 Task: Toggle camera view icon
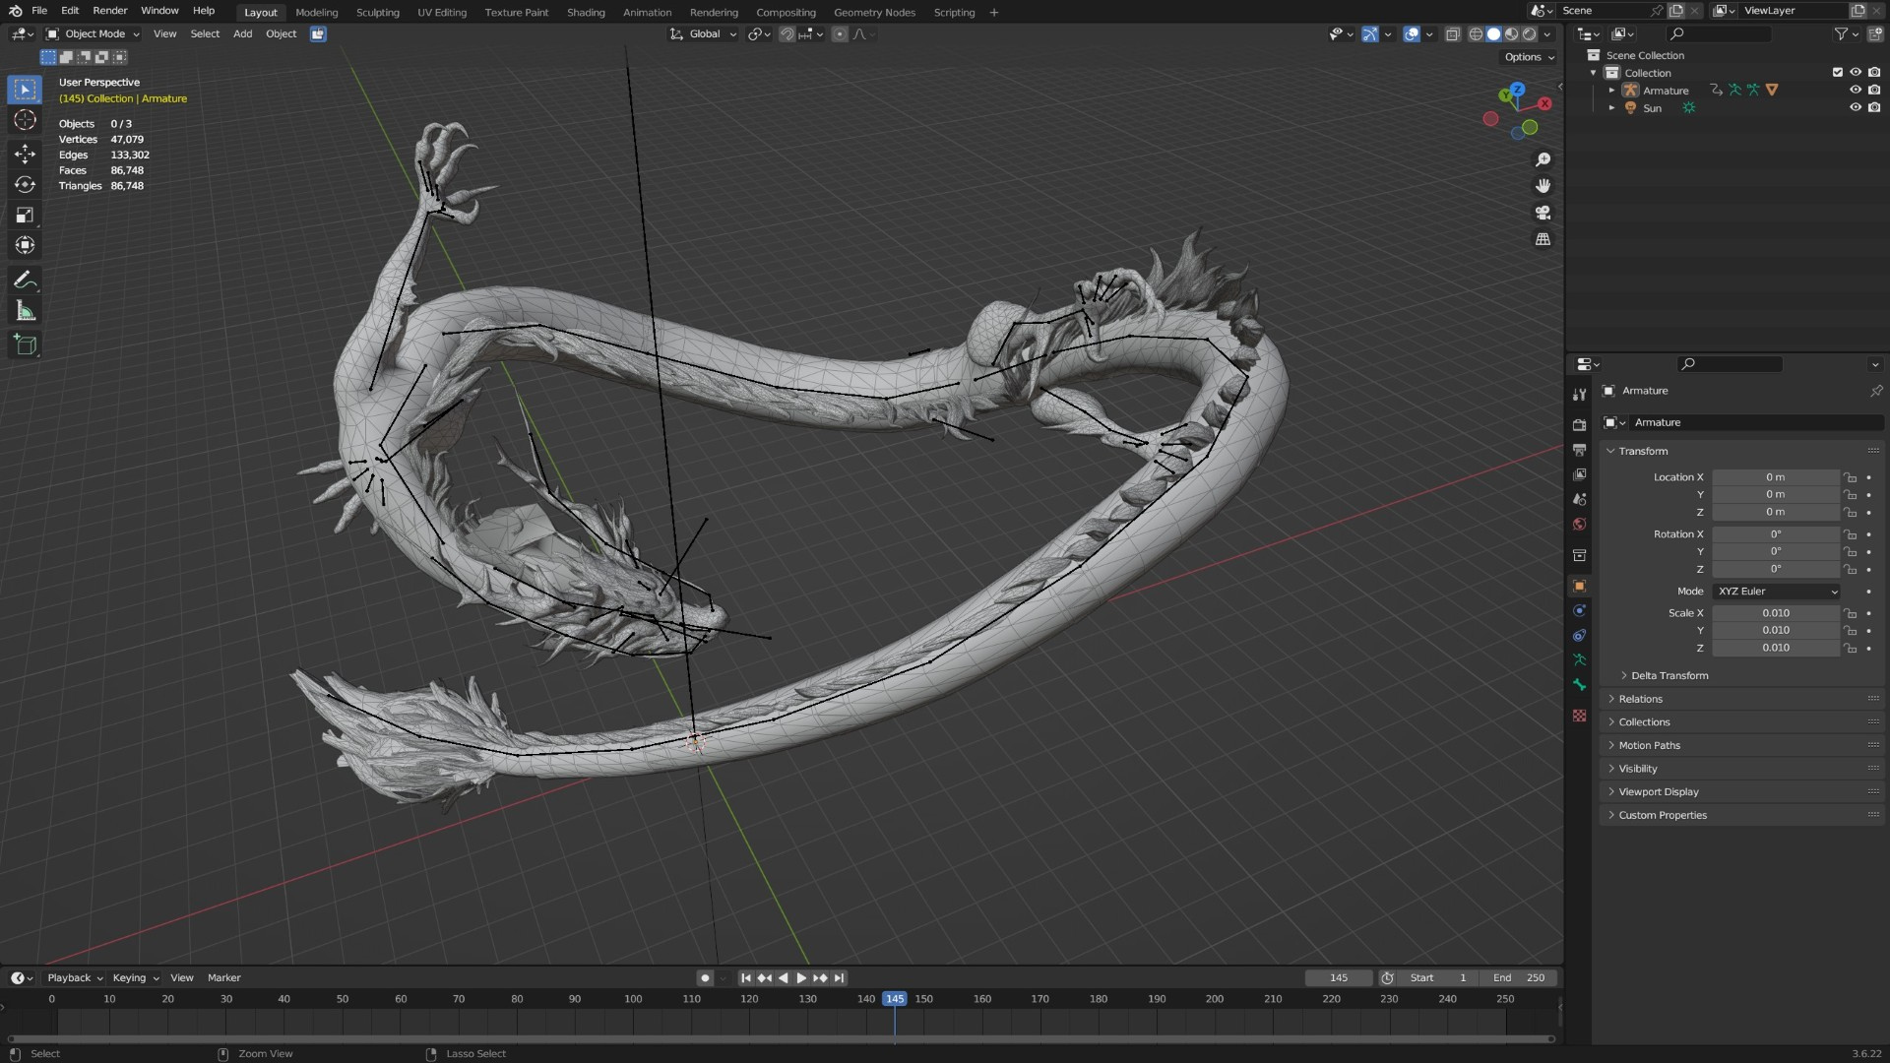pyautogui.click(x=1543, y=213)
